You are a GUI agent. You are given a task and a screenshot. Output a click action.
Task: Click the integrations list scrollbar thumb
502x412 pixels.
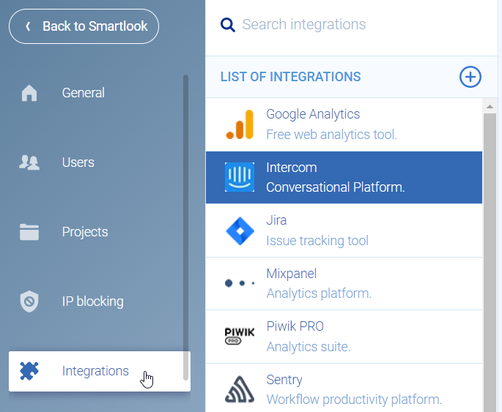click(x=490, y=262)
